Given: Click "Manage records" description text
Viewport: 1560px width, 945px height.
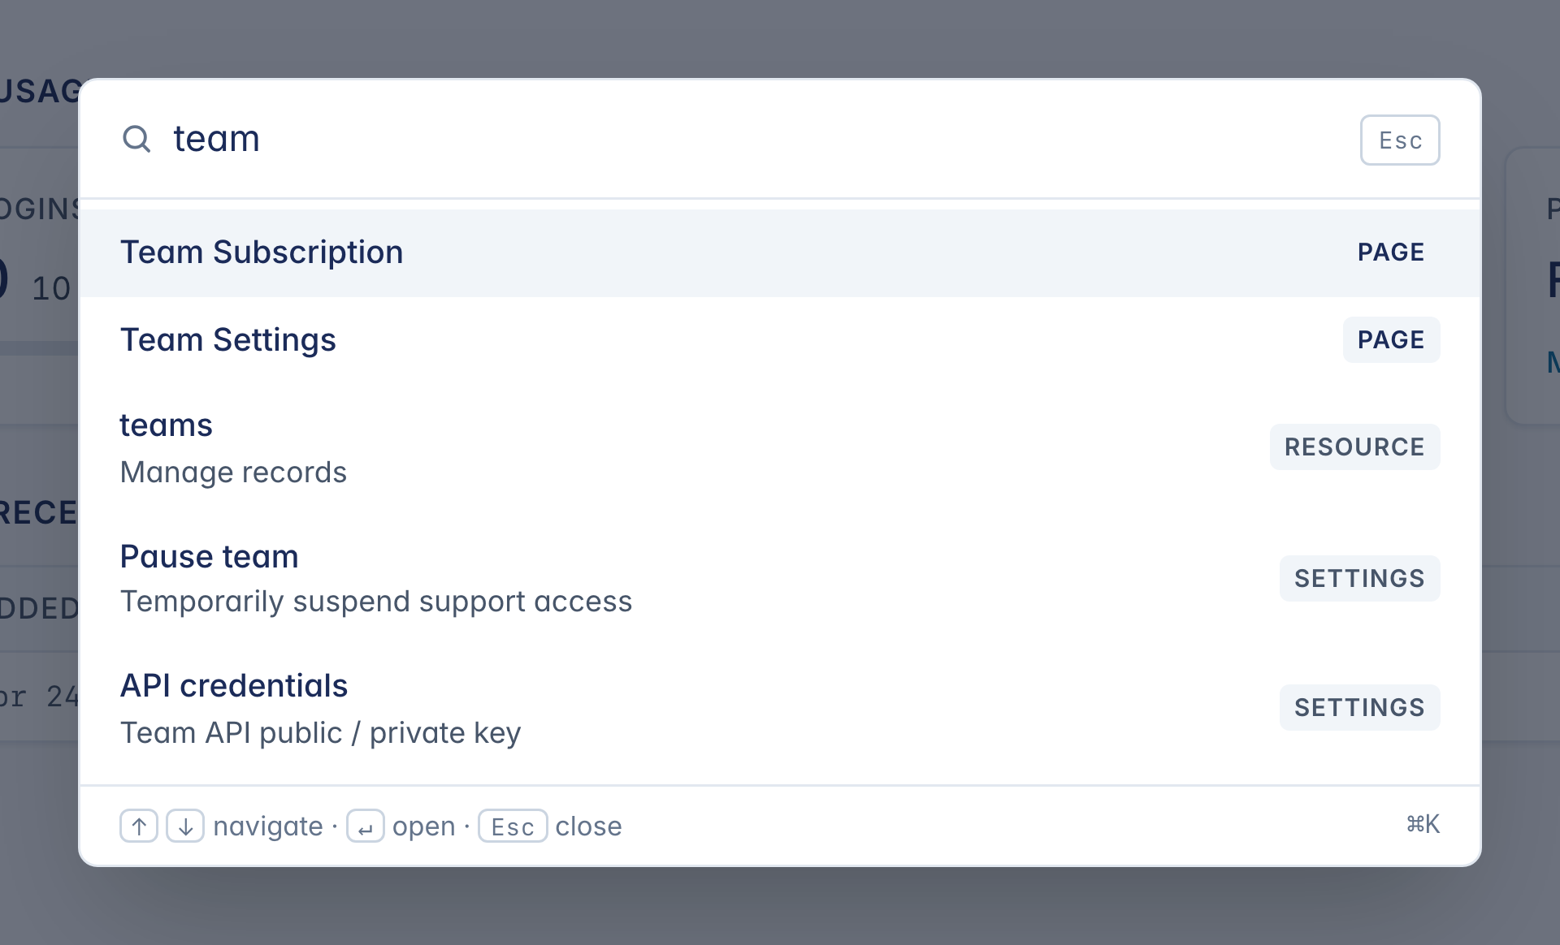Looking at the screenshot, I should (x=234, y=472).
